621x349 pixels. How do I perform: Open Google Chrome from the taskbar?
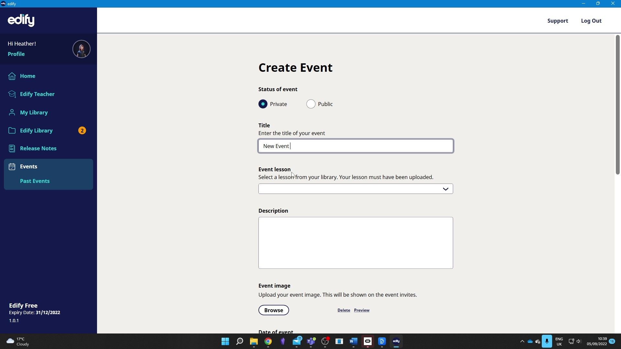tap(268, 341)
